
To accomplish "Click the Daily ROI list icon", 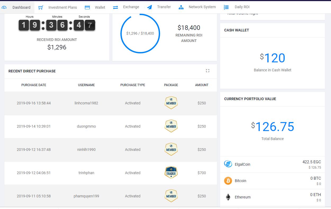I will point(226,7).
